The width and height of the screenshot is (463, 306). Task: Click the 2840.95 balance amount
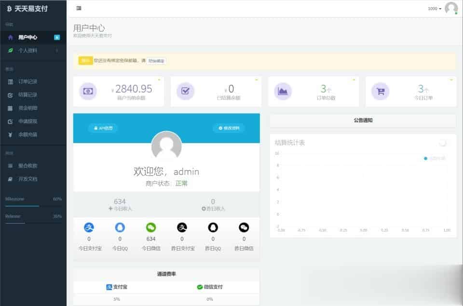(134, 89)
